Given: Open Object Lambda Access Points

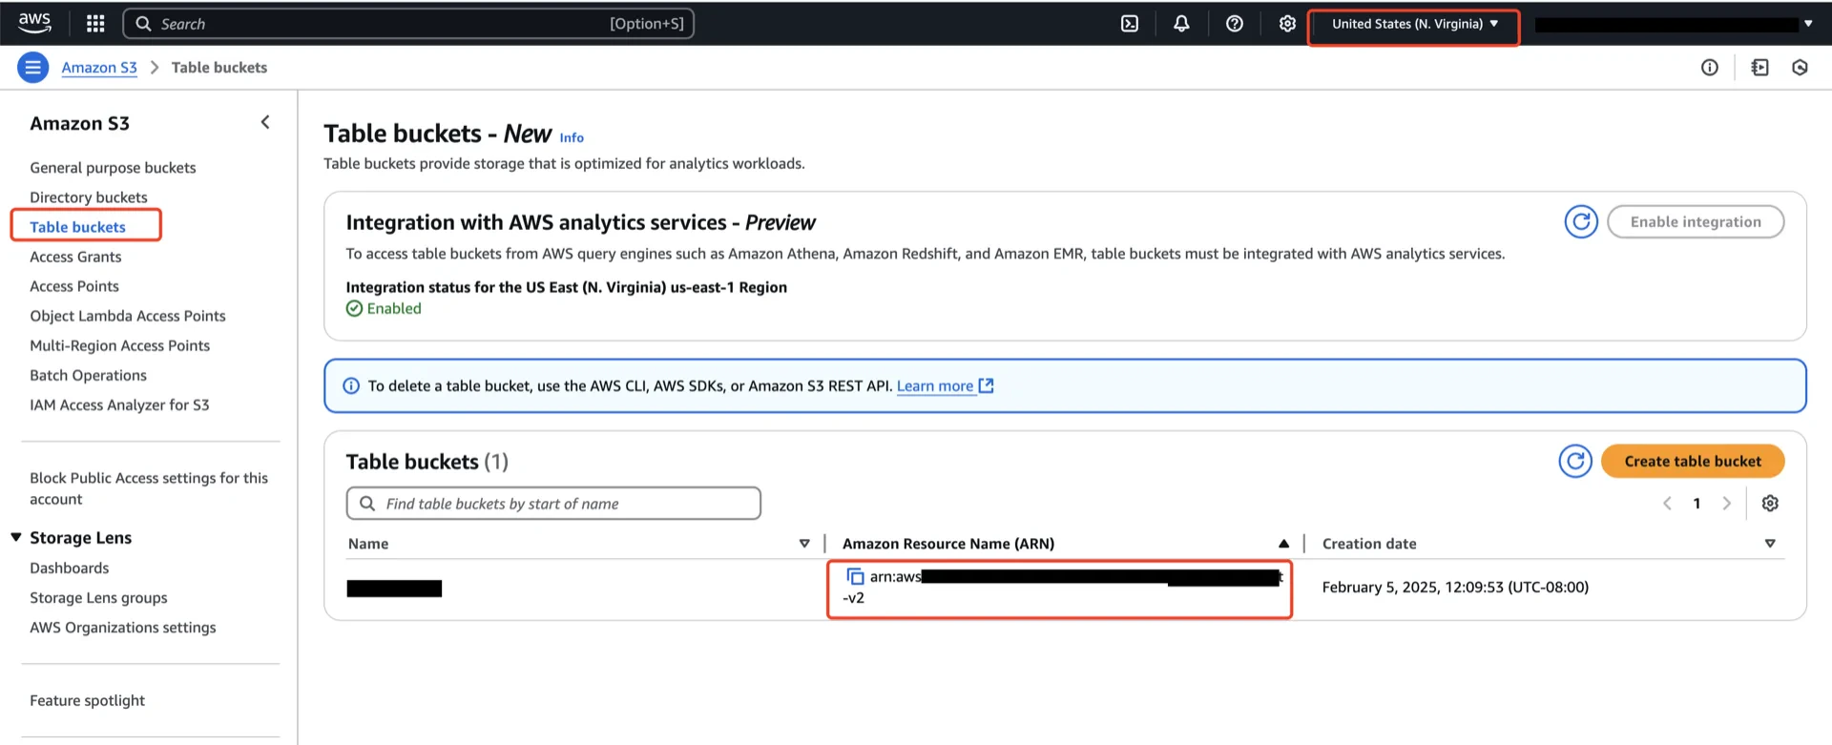Looking at the screenshot, I should [x=128, y=316].
